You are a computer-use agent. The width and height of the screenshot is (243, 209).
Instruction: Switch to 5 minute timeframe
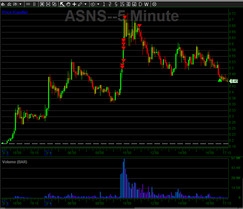116,4
